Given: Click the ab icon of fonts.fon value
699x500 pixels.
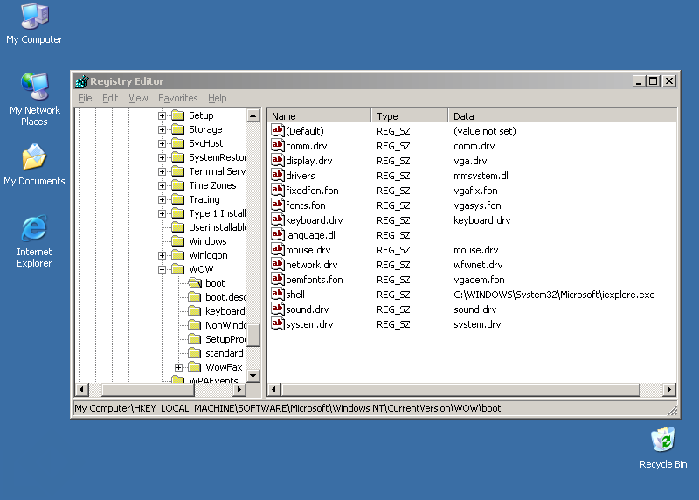Looking at the screenshot, I should pos(278,205).
